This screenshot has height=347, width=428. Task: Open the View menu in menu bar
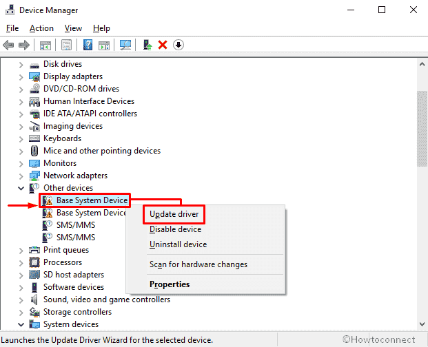pyautogui.click(x=73, y=28)
